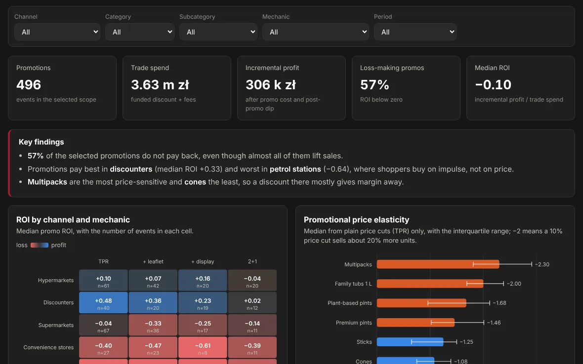The image size is (583, 364).
Task: Open the Category filter dropdown
Action: tap(139, 32)
